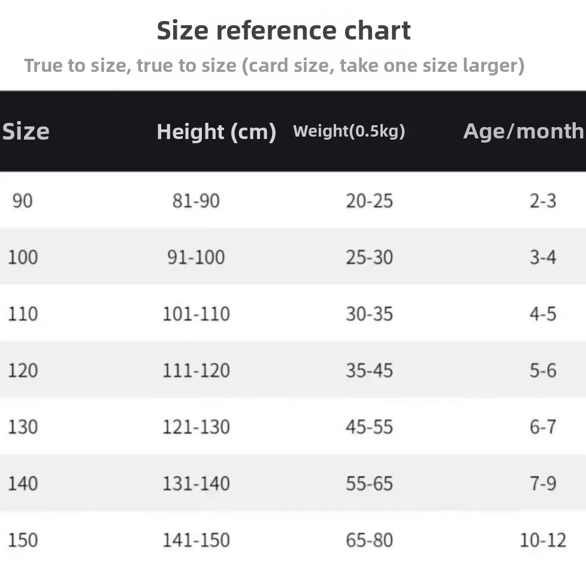Click the 131-140 height cell
The image size is (586, 586).
pyautogui.click(x=196, y=484)
